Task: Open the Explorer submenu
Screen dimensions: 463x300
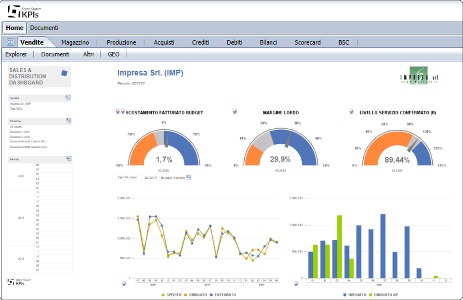Action: 16,54
